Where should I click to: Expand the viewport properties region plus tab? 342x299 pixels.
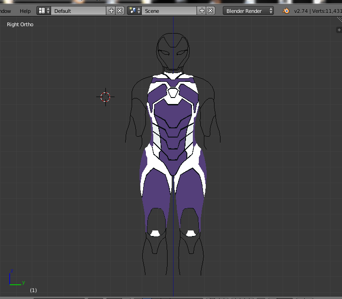pyautogui.click(x=339, y=30)
